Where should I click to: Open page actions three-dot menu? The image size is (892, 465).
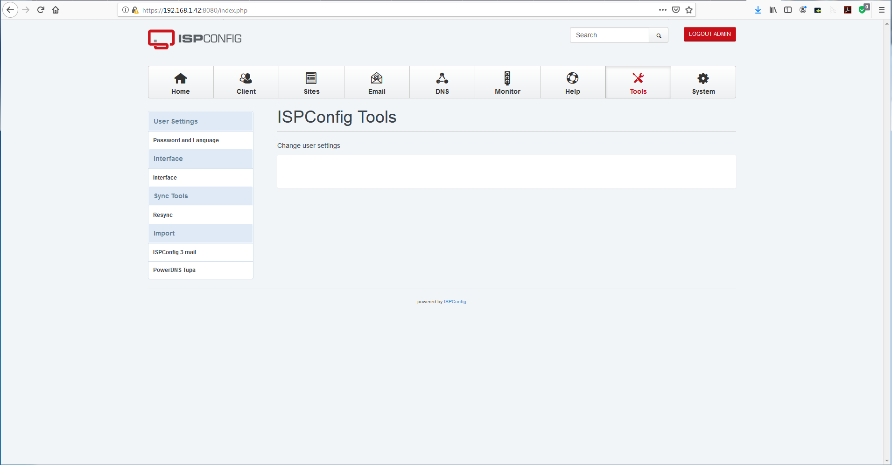[x=663, y=10]
